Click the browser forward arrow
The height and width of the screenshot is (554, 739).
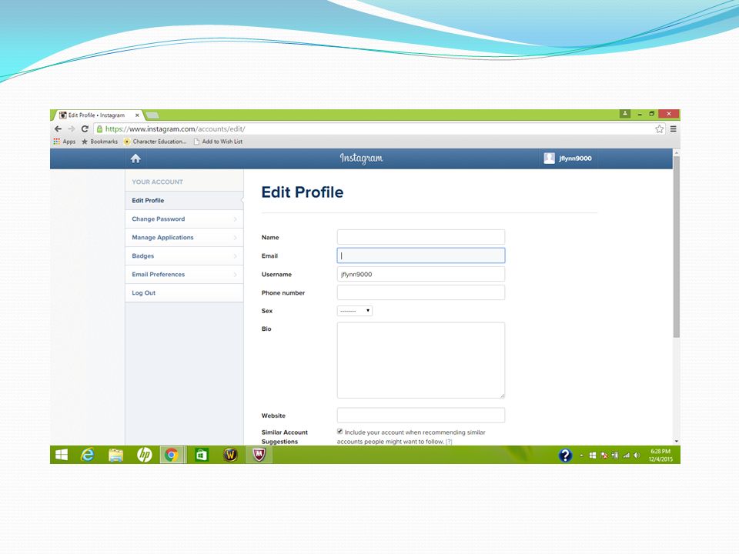(71, 128)
